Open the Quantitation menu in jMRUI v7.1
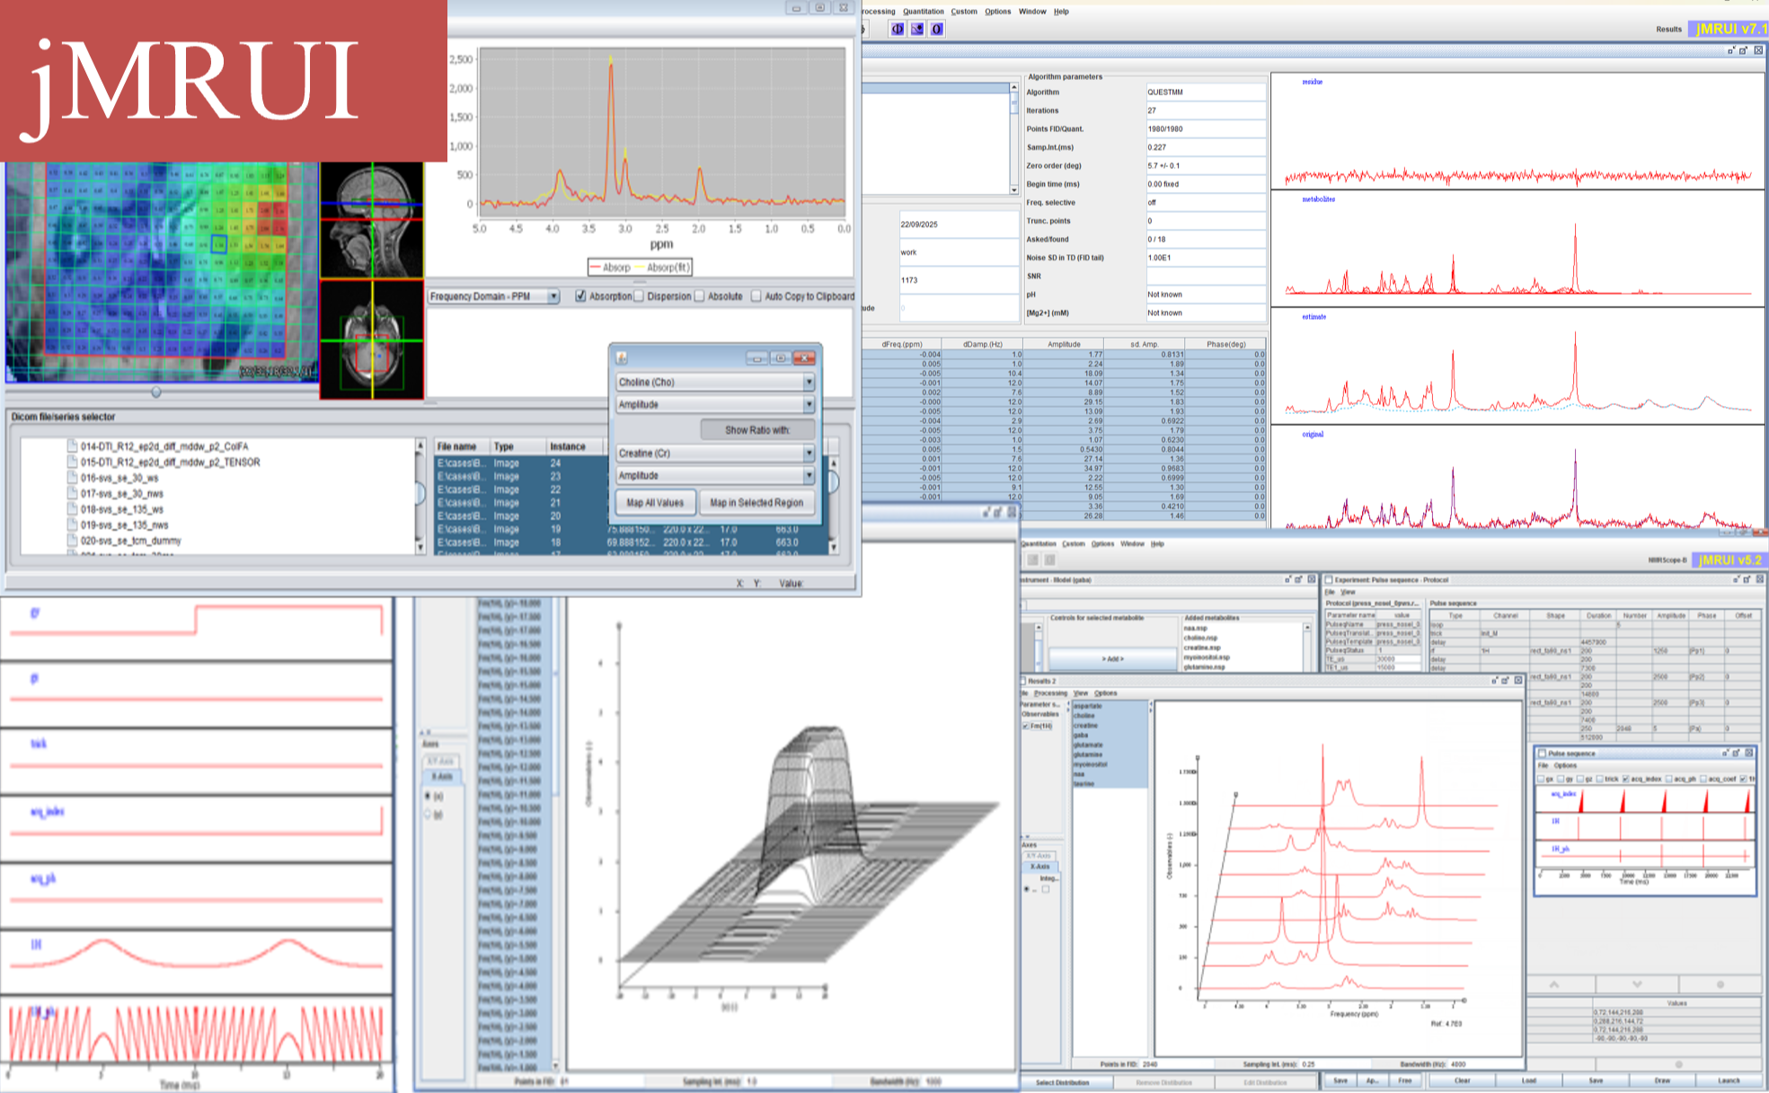Screen dimensions: 1769x1093 coord(924,12)
